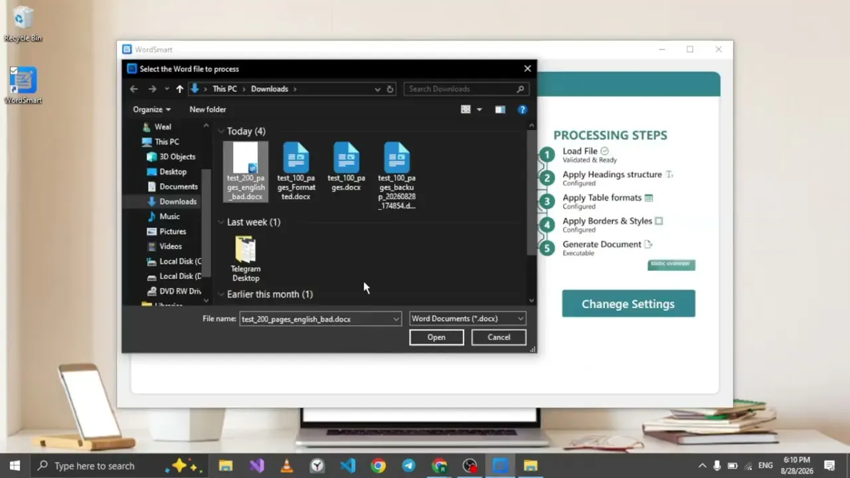Open the Word Documents file type dropdown
Screen dimensions: 850x478
(467, 319)
